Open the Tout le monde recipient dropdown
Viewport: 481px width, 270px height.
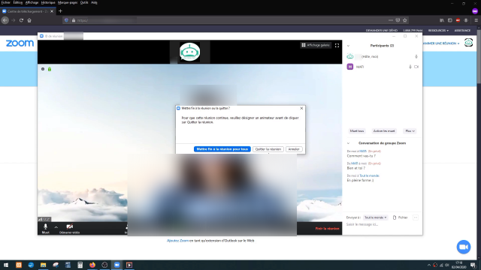375,217
